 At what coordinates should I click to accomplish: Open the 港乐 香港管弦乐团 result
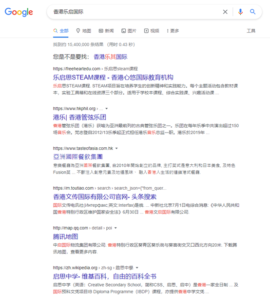click(x=79, y=117)
